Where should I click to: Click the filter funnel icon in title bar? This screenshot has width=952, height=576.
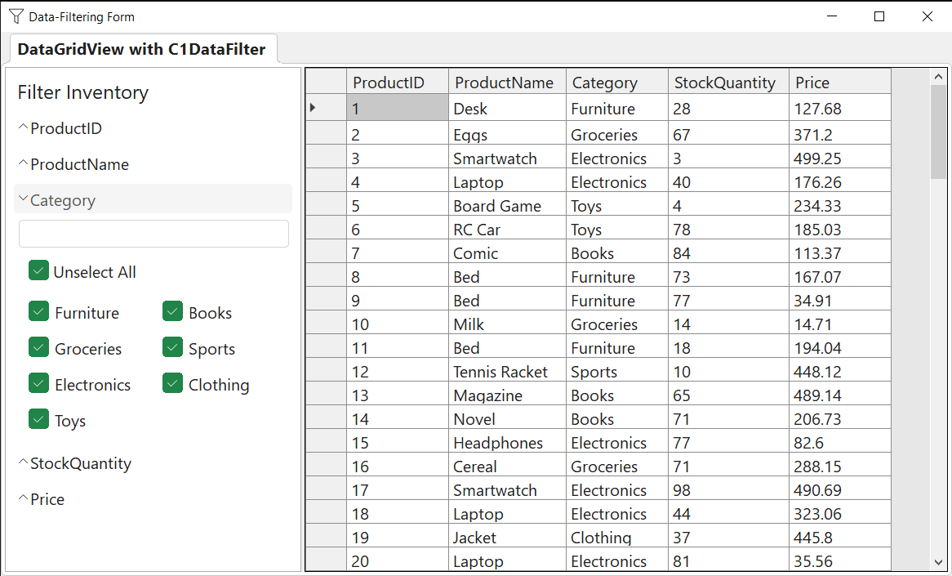(16, 16)
